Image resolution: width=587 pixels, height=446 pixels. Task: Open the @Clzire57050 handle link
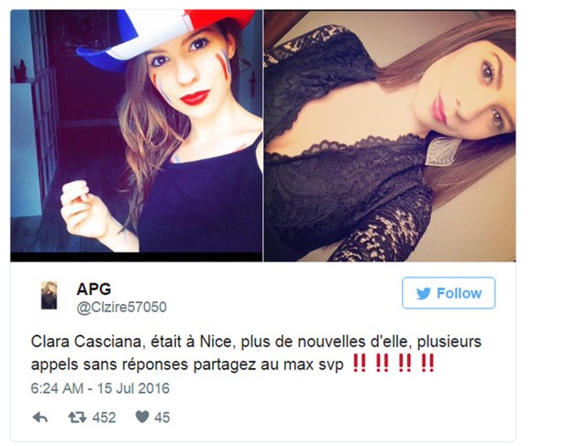coord(122,307)
